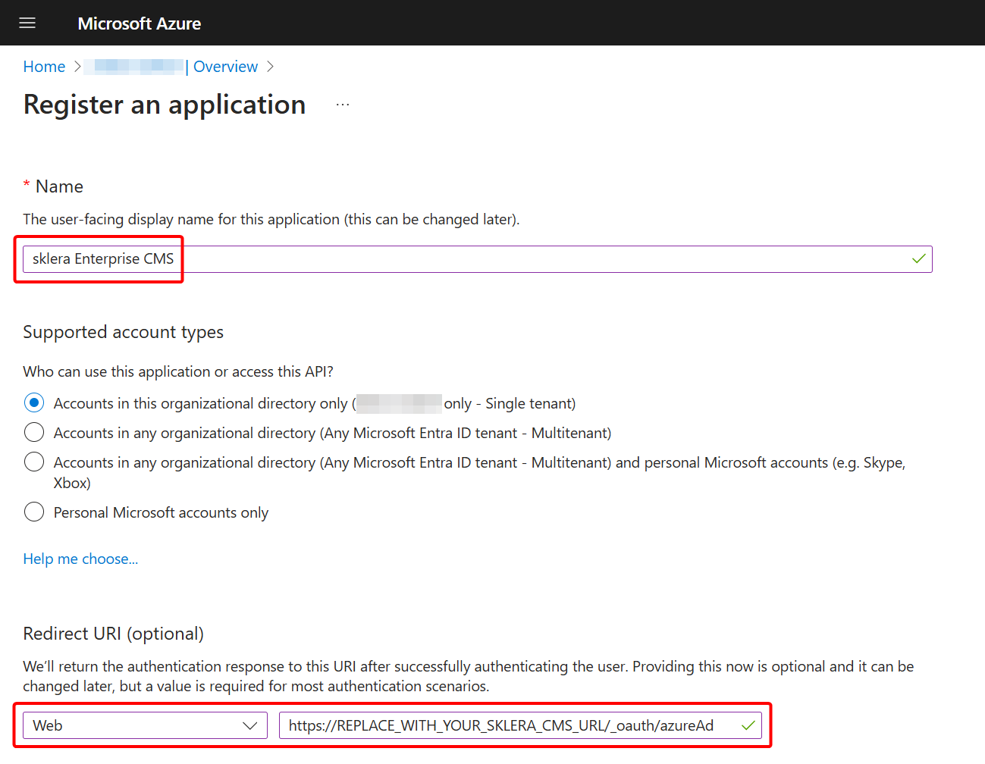Click the Redirect URI (optional) heading
The height and width of the screenshot is (764, 985).
coord(113,634)
